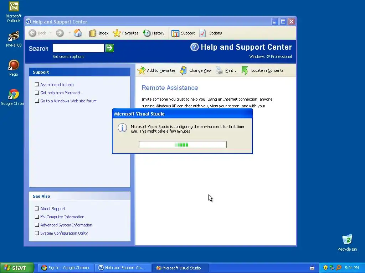Open History in Help toolbar
The width and height of the screenshot is (365, 273).
(x=154, y=33)
